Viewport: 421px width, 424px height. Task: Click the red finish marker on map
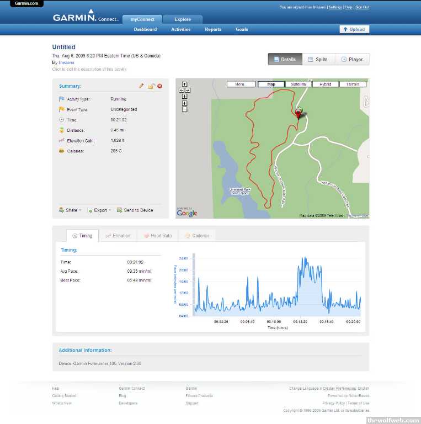point(299,114)
